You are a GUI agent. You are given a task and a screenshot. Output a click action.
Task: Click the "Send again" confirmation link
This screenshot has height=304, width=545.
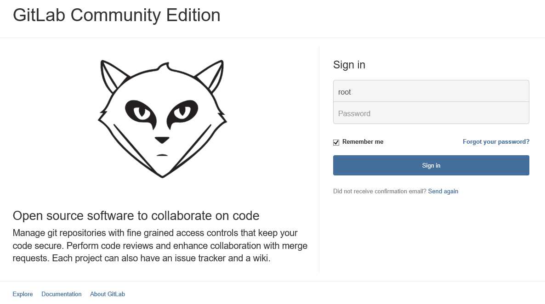[443, 191]
